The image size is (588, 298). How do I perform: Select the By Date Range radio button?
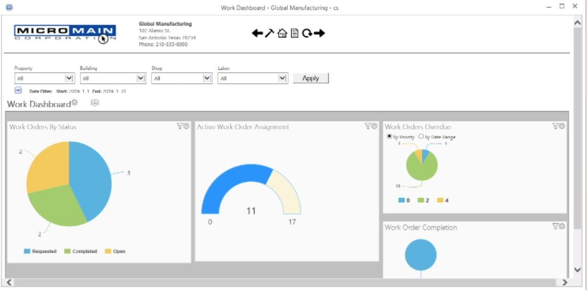421,136
